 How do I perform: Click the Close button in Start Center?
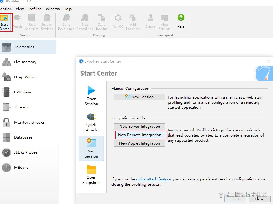point(259,199)
